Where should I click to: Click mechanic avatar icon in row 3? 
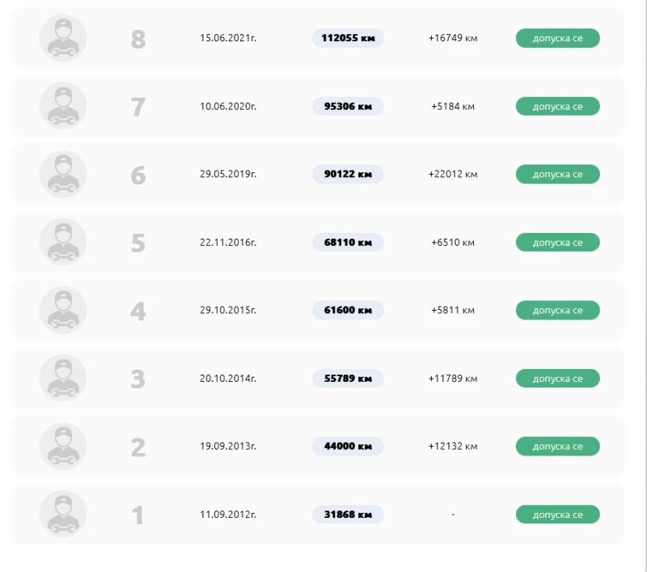click(x=63, y=378)
